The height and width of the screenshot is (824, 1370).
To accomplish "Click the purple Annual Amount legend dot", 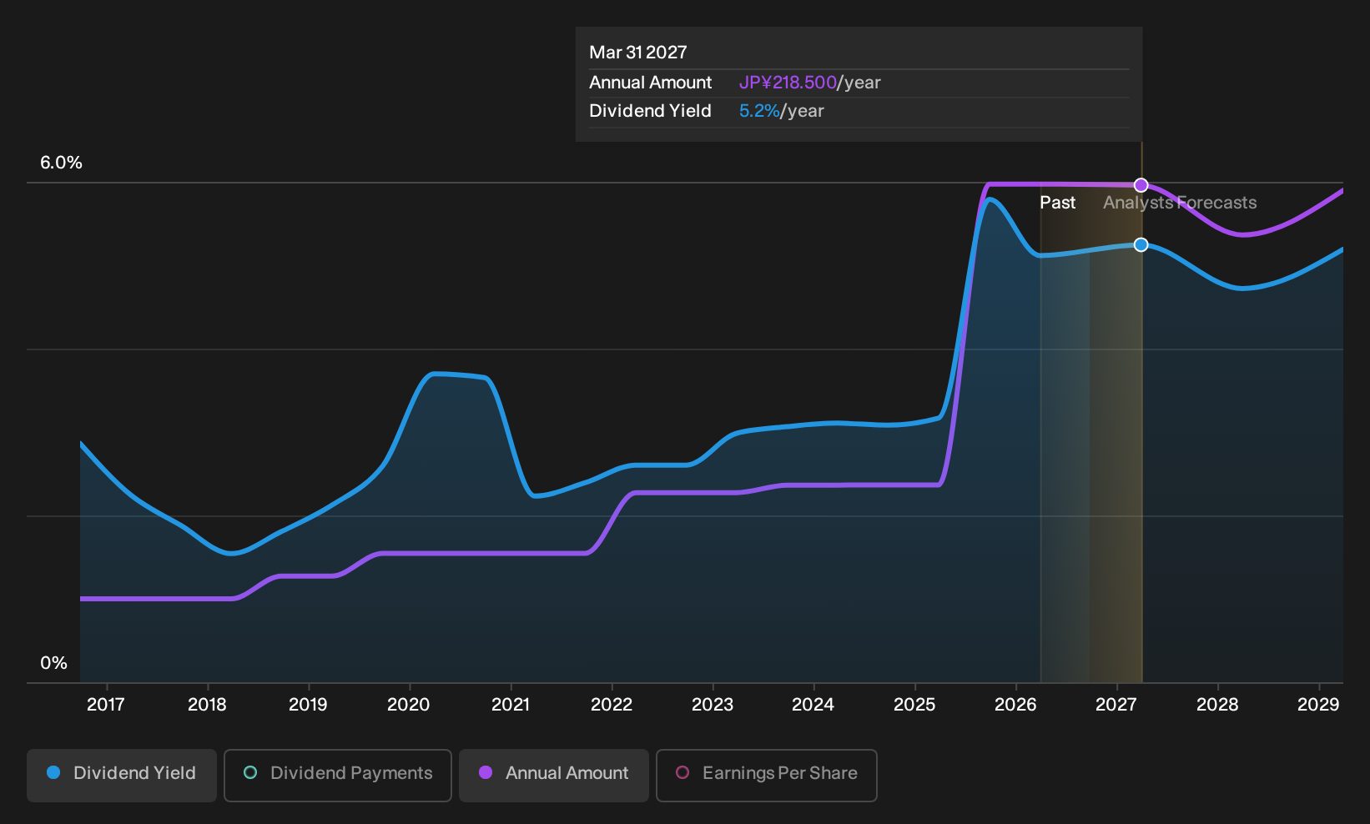I will 486,773.
